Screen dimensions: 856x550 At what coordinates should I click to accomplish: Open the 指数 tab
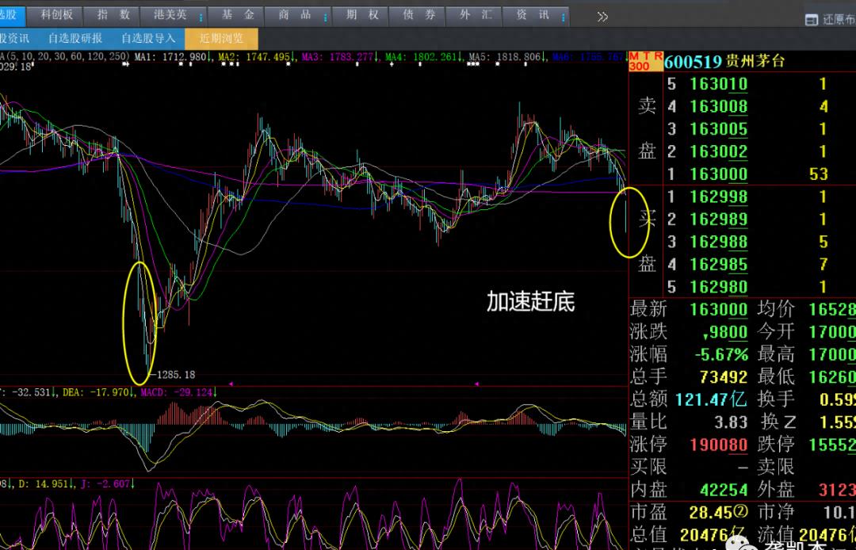114,15
